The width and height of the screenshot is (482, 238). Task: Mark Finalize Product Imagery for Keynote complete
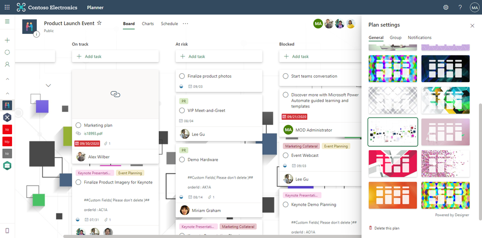click(x=78, y=182)
